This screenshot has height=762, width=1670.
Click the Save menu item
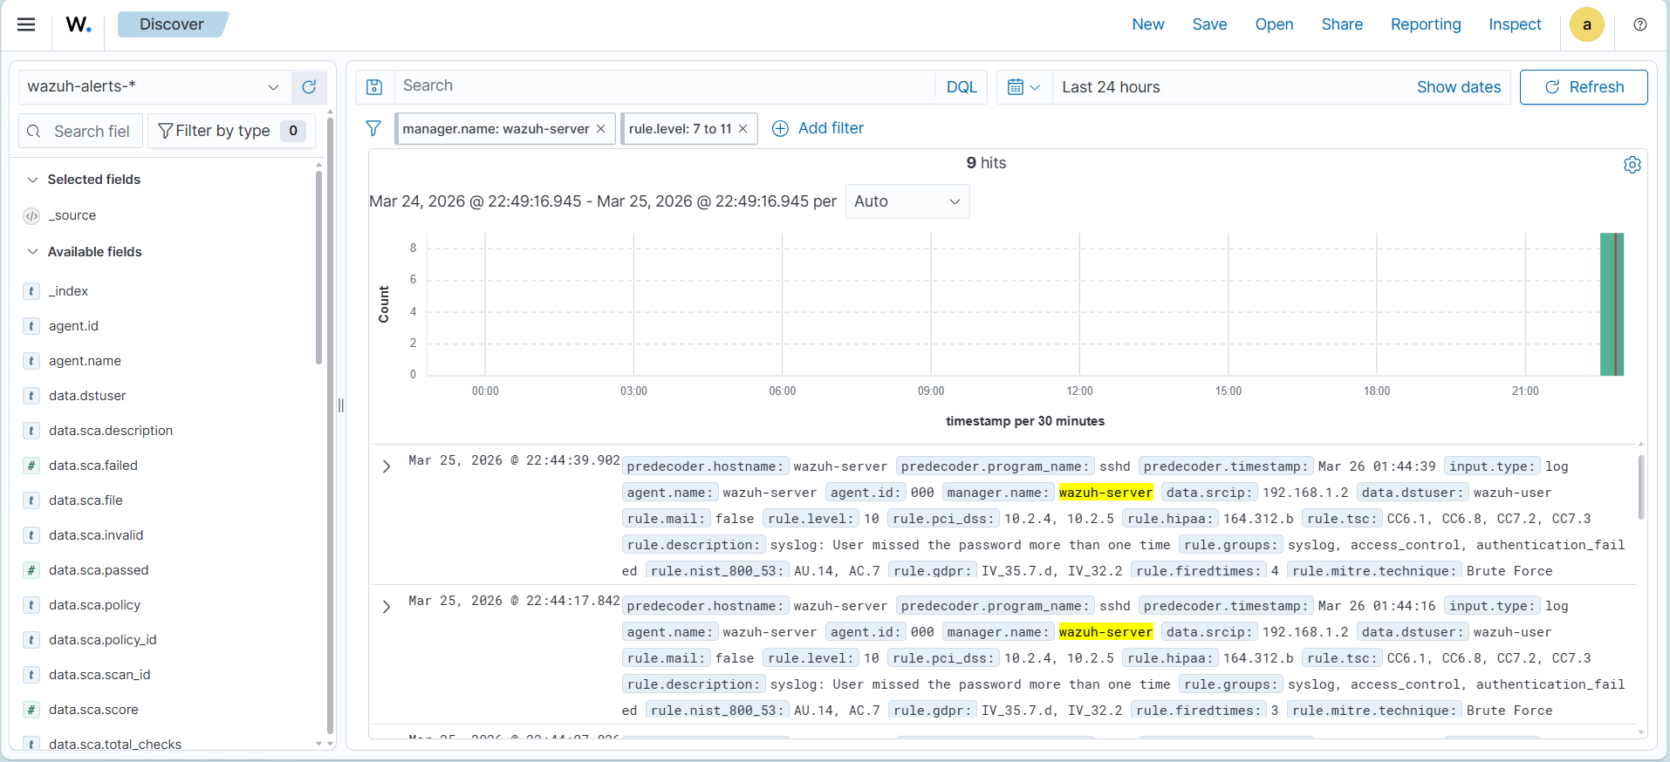point(1209,24)
